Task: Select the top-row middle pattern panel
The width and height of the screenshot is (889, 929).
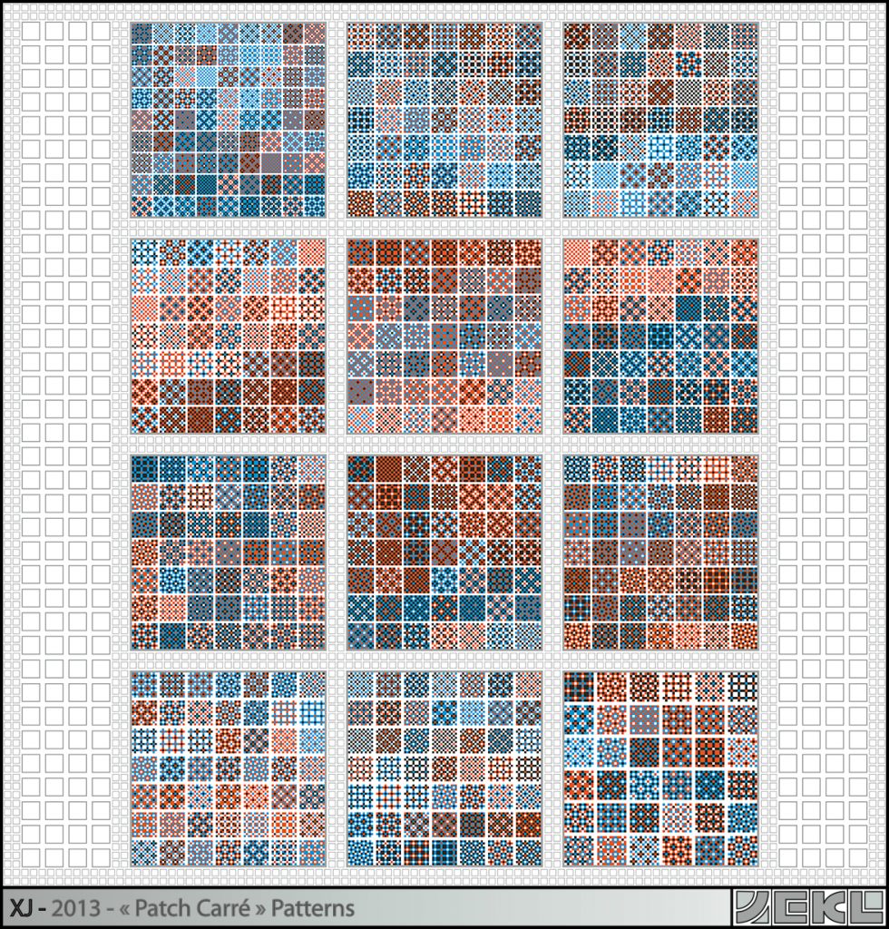Action: 444,120
